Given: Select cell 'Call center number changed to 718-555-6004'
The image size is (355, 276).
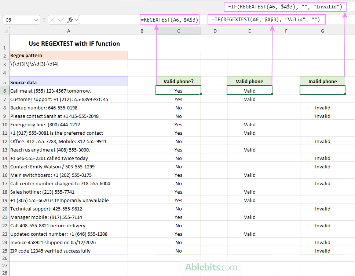Looking at the screenshot, I should [x=69, y=183].
